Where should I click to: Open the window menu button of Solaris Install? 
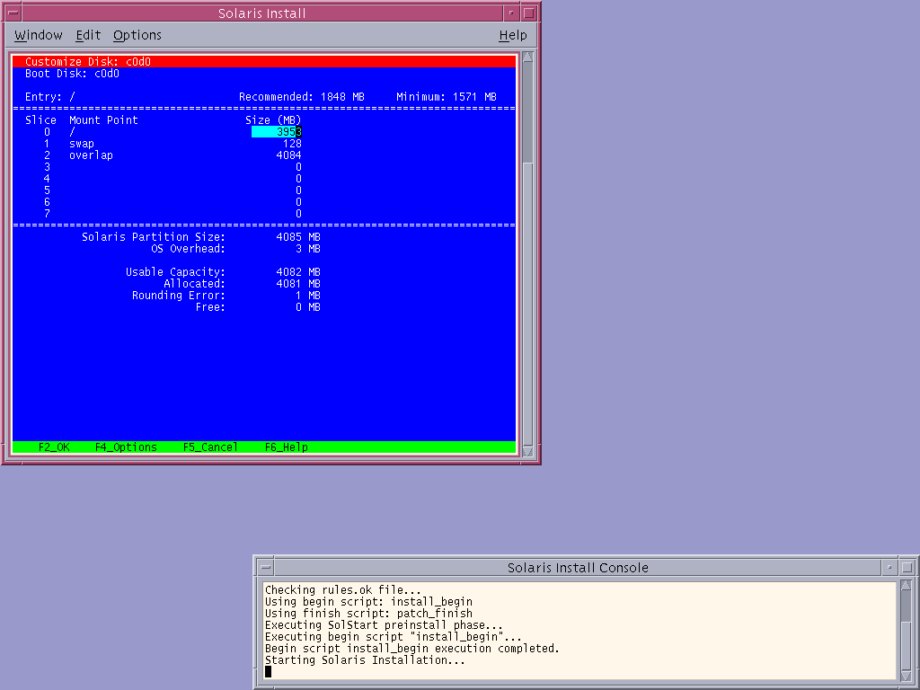tap(13, 13)
